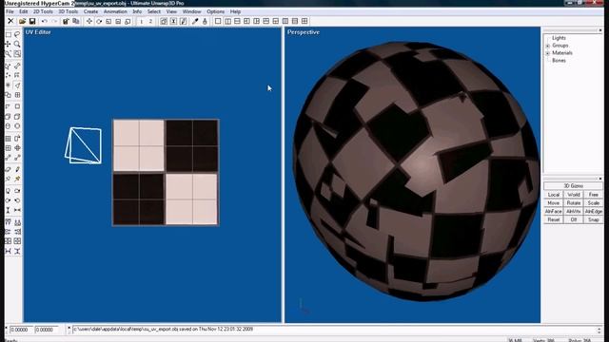Switch to two side-by-side viewports layout
The height and width of the screenshot is (342, 609).
tap(227, 21)
